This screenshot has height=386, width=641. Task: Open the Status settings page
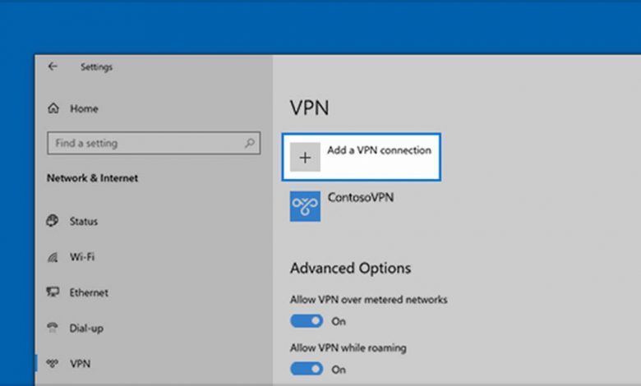tap(83, 221)
